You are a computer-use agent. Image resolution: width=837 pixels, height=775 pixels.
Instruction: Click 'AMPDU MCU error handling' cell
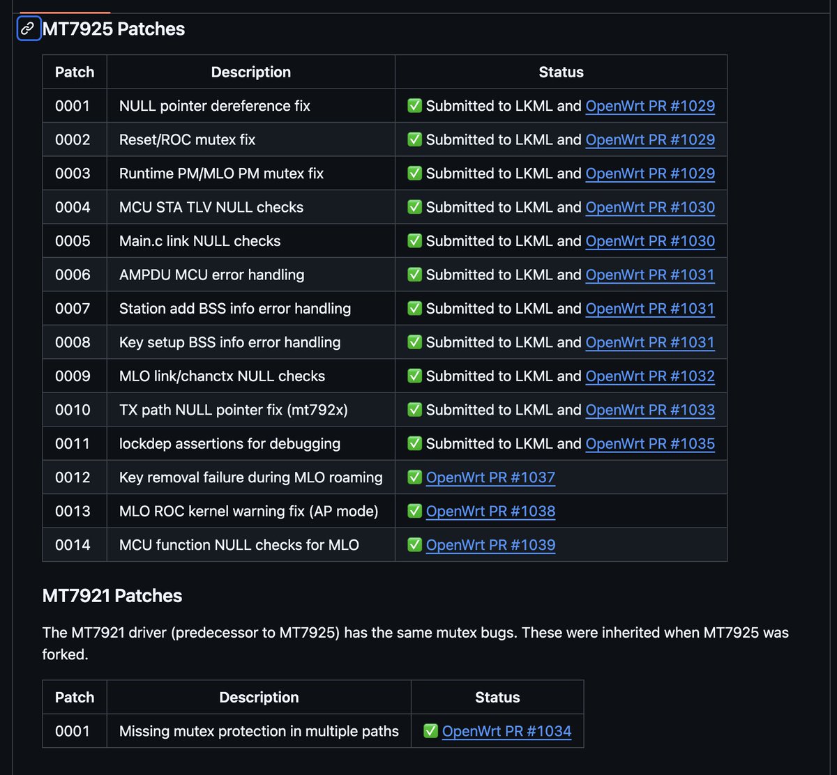click(251, 275)
